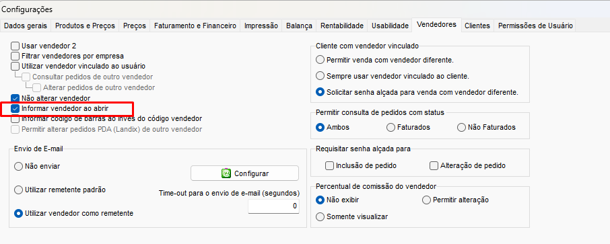Toggle Utilizar vendedor vinculado ao usuário checkbox
Screen dimensions: 610x244
[x=15, y=66]
